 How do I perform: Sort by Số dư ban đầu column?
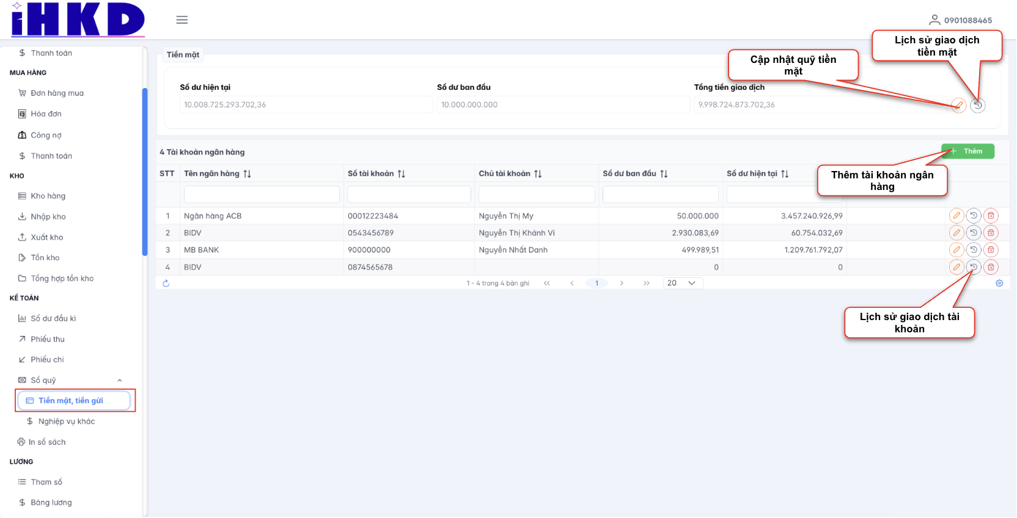664,174
